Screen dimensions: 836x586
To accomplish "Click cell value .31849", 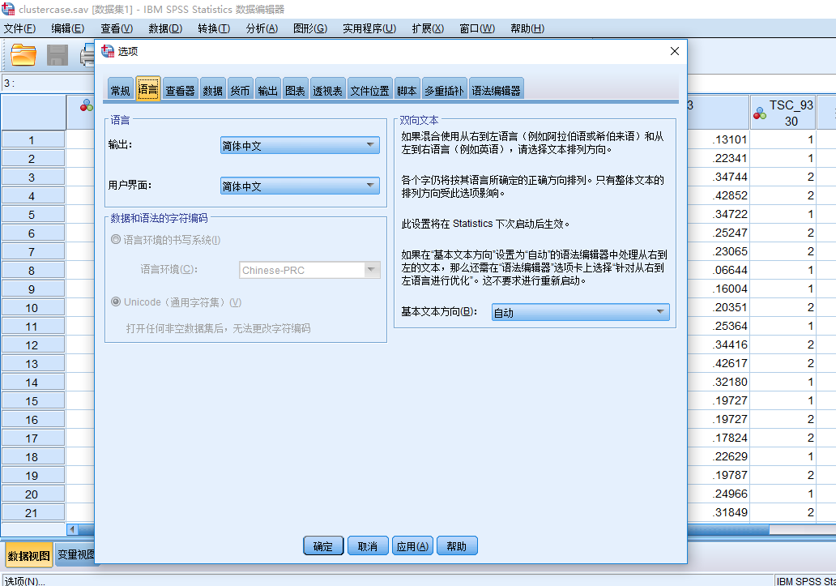I will coord(729,512).
